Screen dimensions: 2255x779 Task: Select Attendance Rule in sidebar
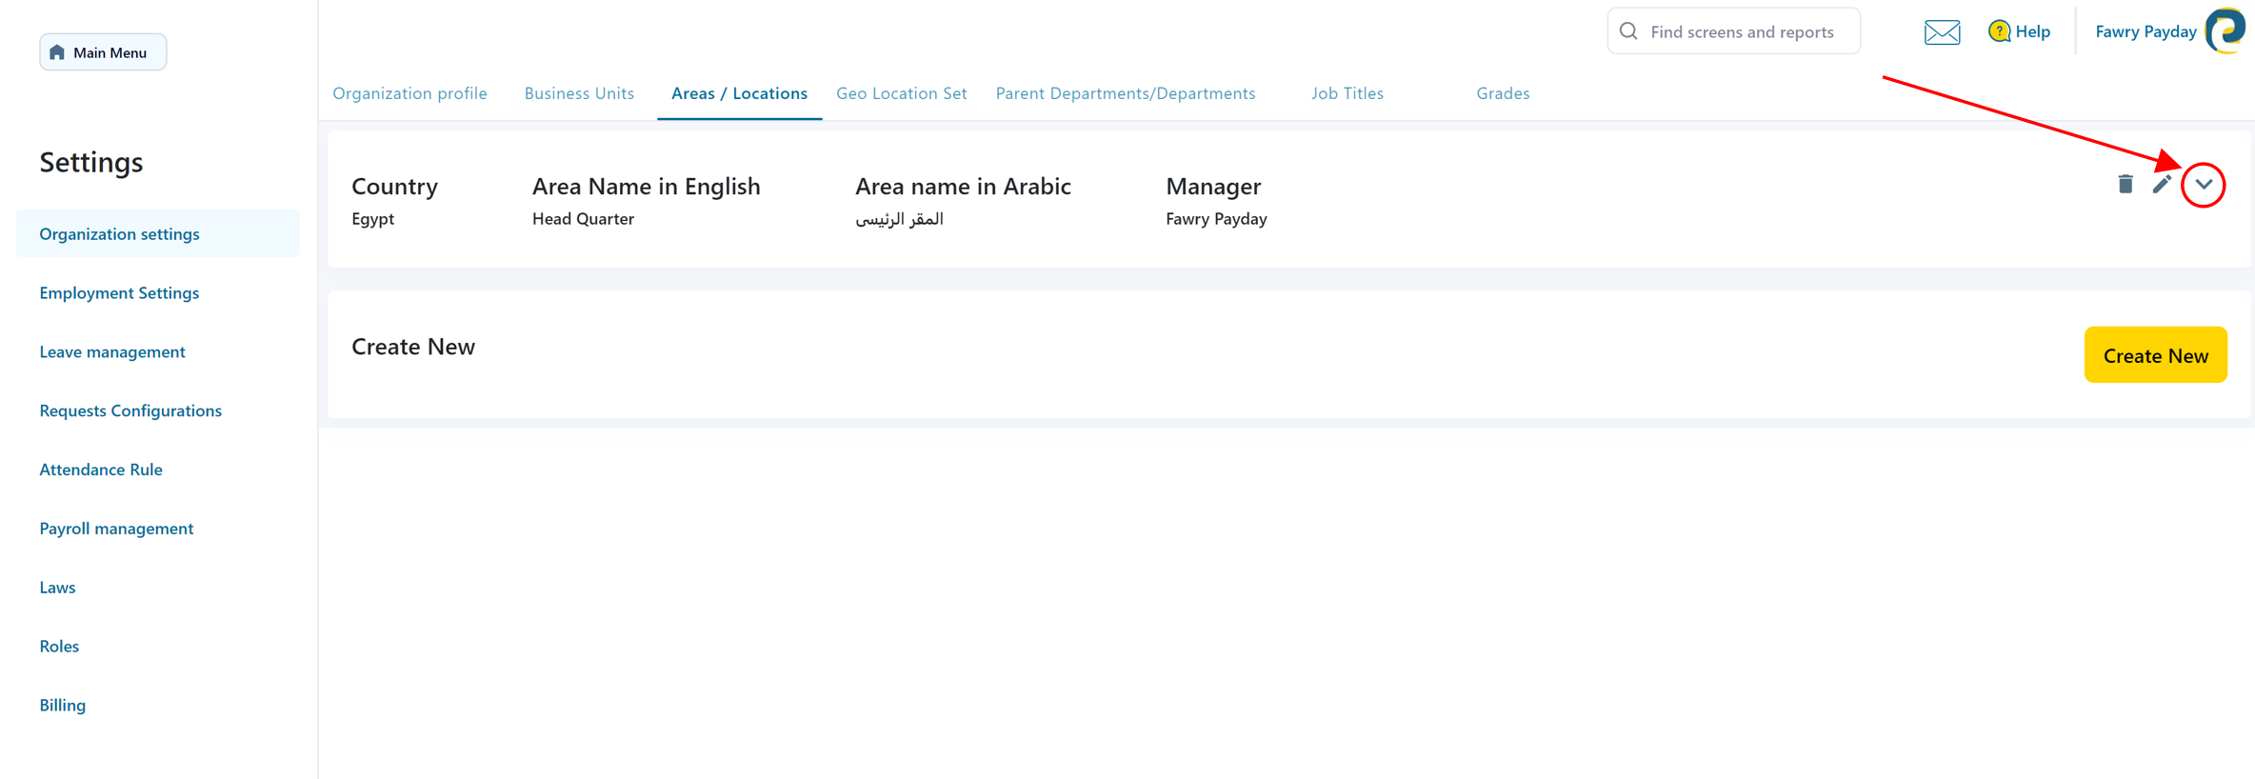coord(101,469)
